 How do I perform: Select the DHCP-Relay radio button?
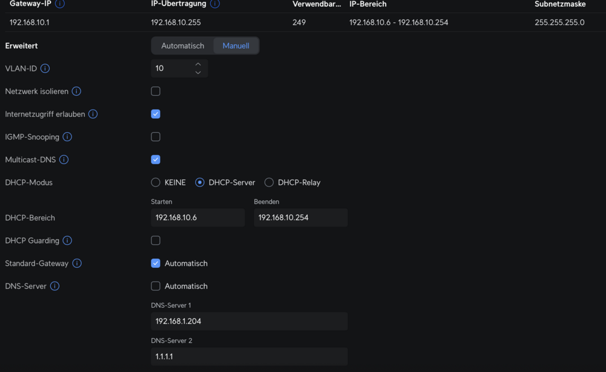[x=269, y=182]
